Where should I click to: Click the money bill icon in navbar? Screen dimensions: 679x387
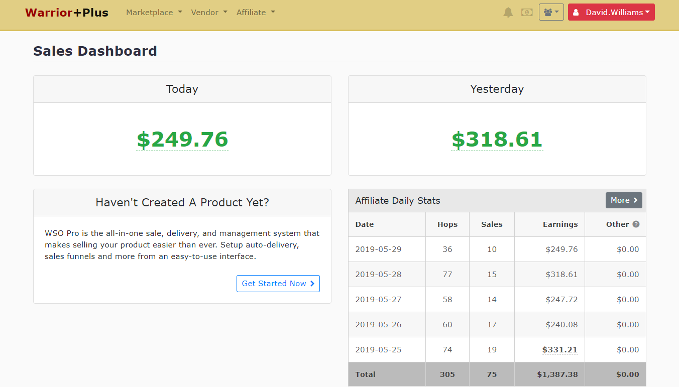[x=527, y=13]
